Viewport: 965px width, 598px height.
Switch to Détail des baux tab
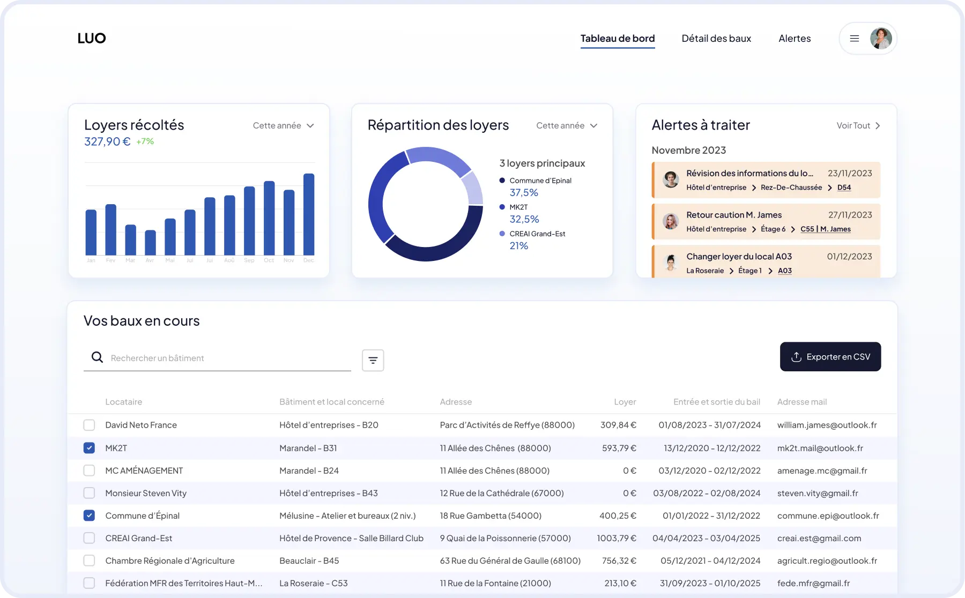pyautogui.click(x=716, y=39)
